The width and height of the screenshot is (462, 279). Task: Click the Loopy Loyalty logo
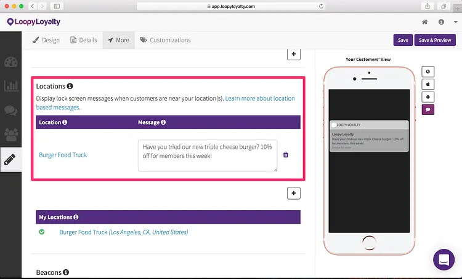(34, 22)
